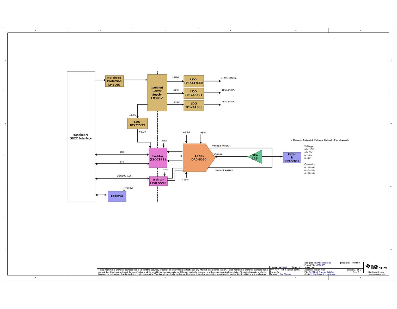This screenshot has height=309, width=397.
Task: Click the '4..20mA' current range text
Action: [309, 173]
